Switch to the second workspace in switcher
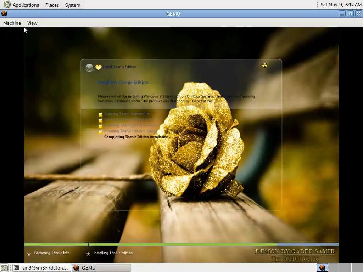 point(334,268)
